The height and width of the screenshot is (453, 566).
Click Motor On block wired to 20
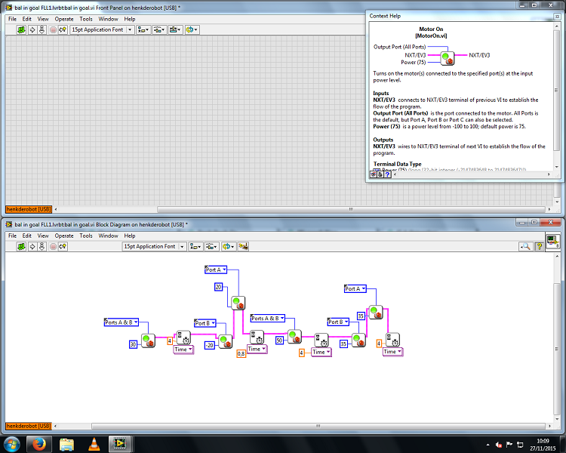(238, 303)
